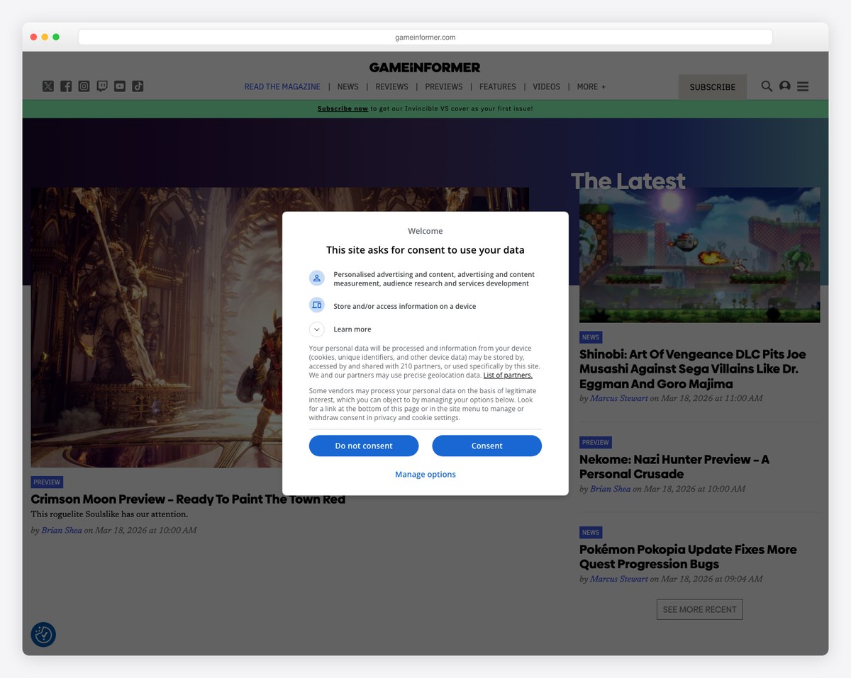Open the YouTube social icon
851x678 pixels.
pos(120,86)
